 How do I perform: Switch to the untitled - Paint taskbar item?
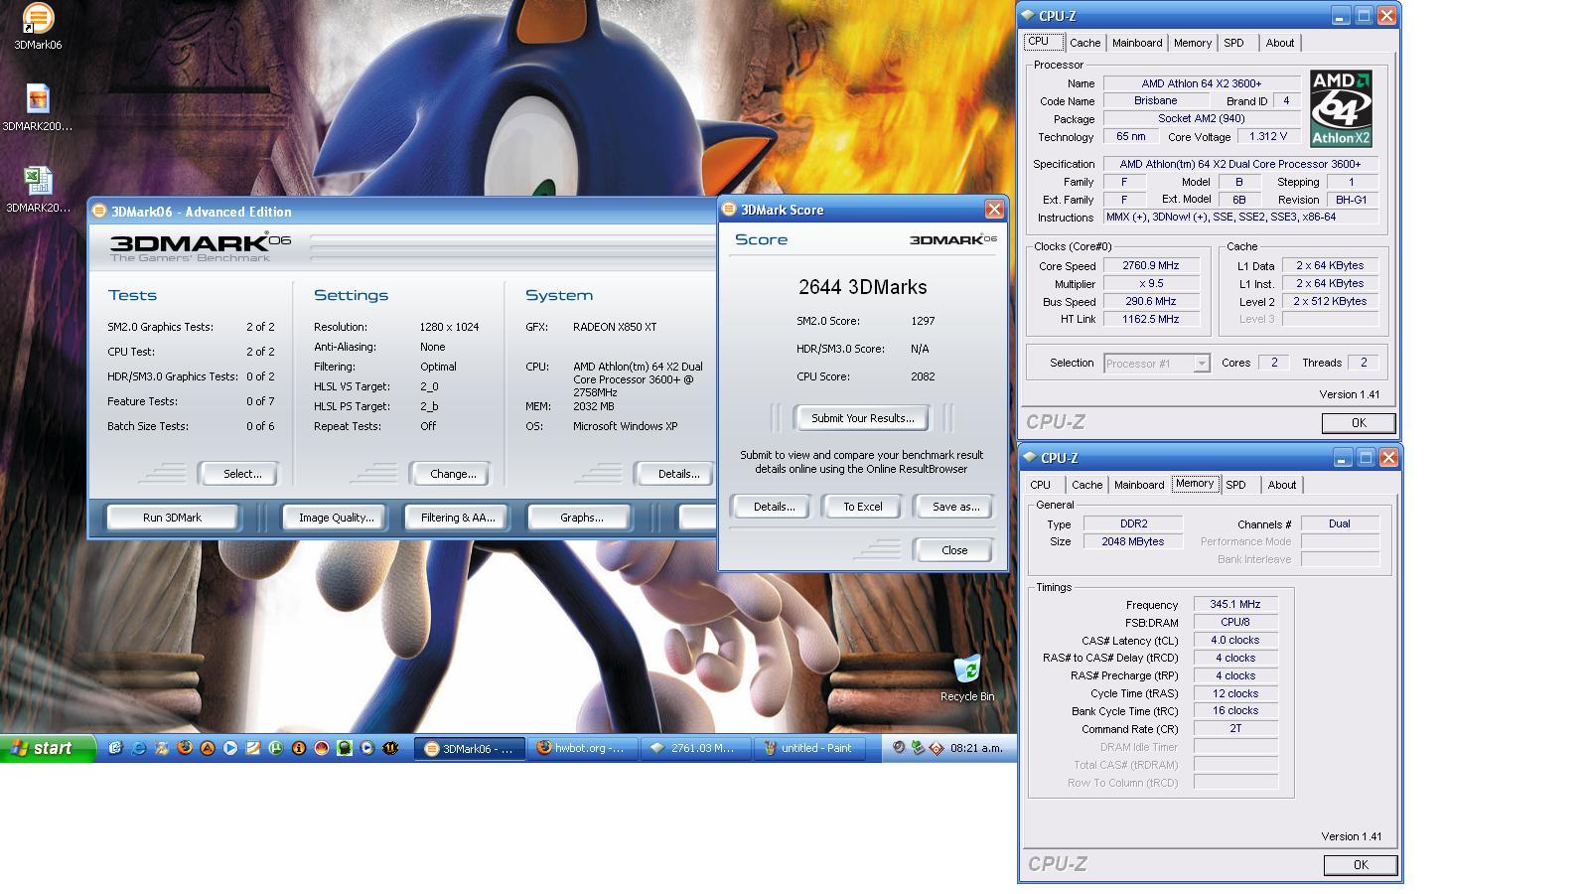coord(808,748)
